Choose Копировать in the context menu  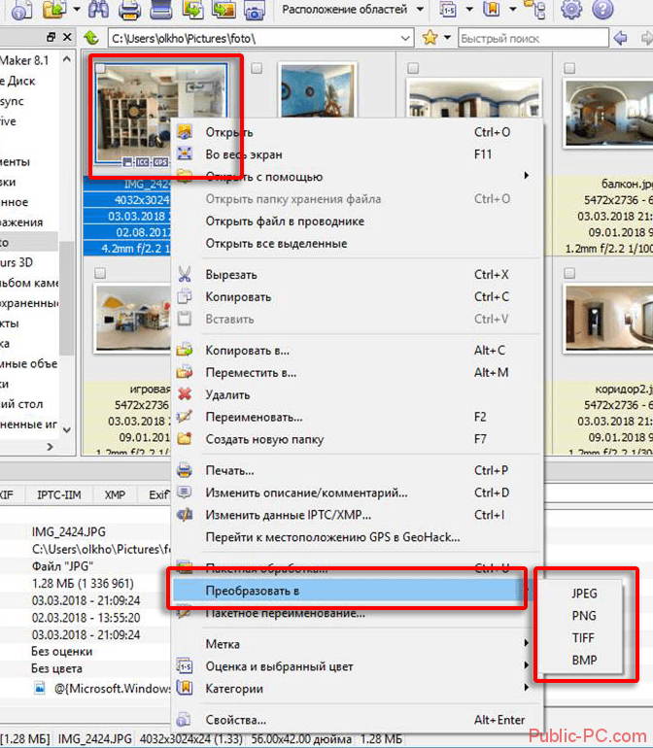click(238, 296)
